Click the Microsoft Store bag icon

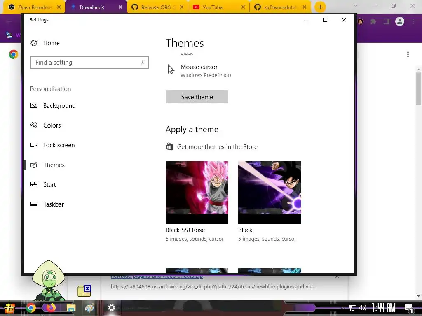(x=169, y=146)
